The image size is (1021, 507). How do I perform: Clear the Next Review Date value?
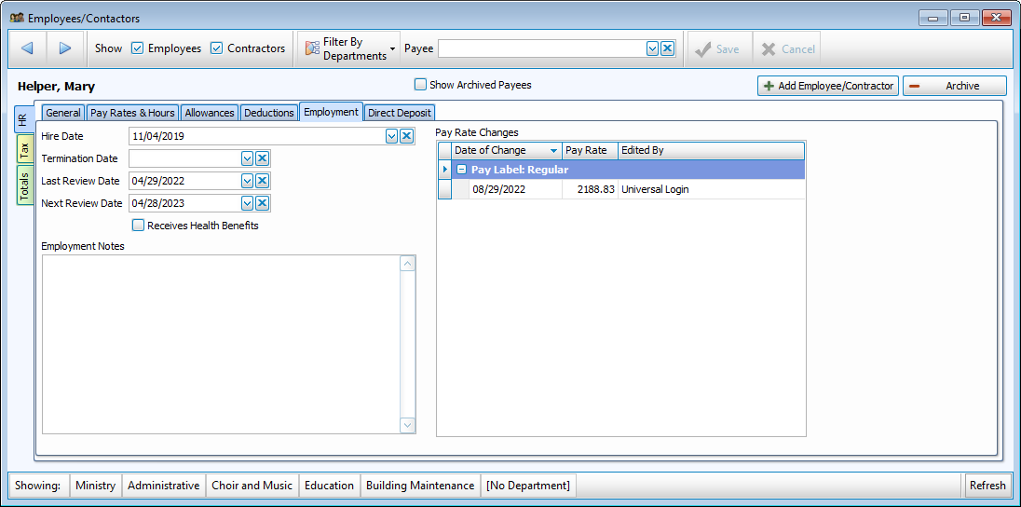point(263,203)
